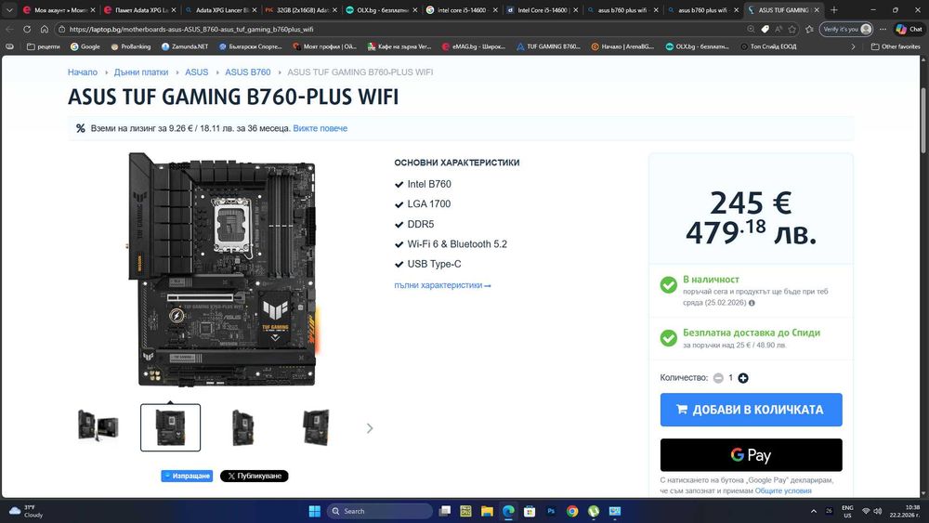Show hidden system tray icons
Screen dimensions: 929x523
point(814,511)
